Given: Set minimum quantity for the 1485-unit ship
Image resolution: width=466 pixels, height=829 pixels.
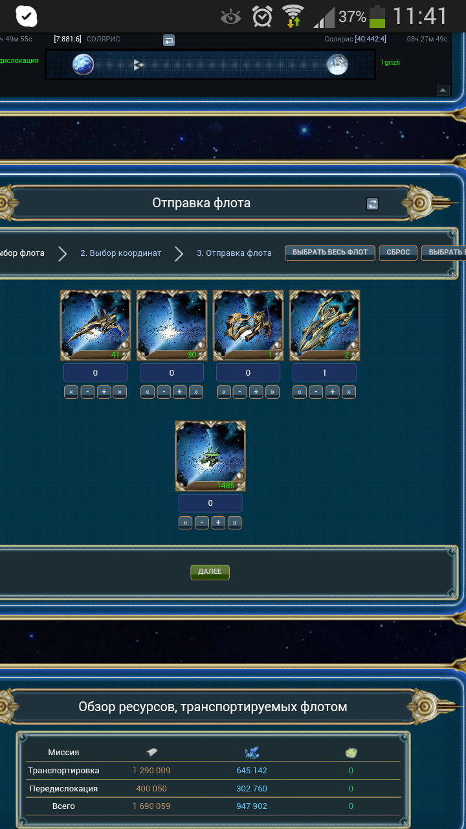Looking at the screenshot, I should click(185, 523).
